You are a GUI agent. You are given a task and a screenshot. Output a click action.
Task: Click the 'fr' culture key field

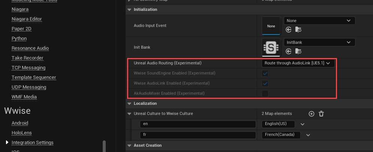tap(198, 135)
